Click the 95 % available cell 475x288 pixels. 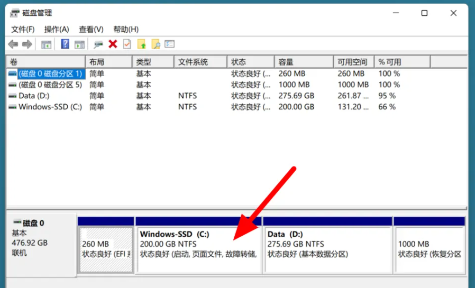coord(387,96)
